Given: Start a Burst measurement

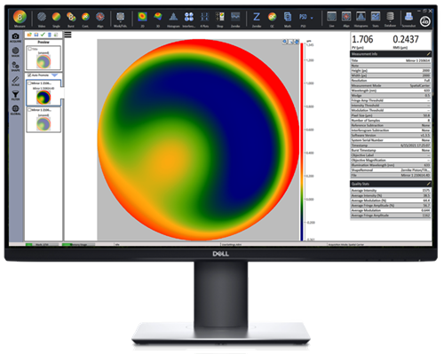Looking at the screenshot, I should point(71,19).
